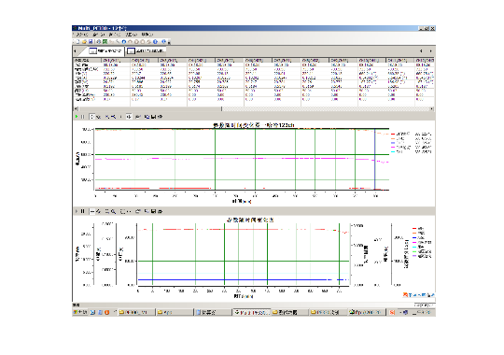504x355 pixels.
Task: Toggle the boxed axis-lock button on upper chart toolbar
Action: click(129, 117)
